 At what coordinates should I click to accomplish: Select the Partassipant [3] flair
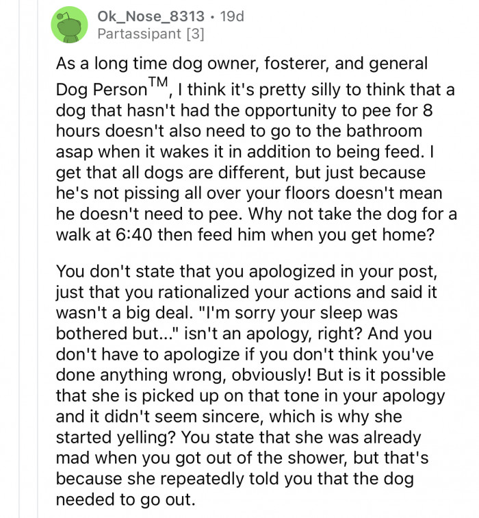pyautogui.click(x=151, y=34)
